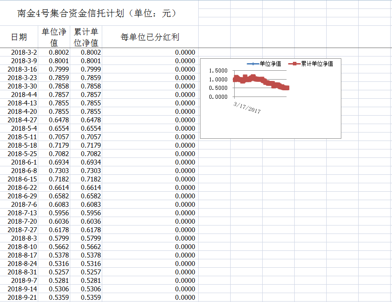
Task: Select date cell 2018-6-22
Action: (19, 188)
